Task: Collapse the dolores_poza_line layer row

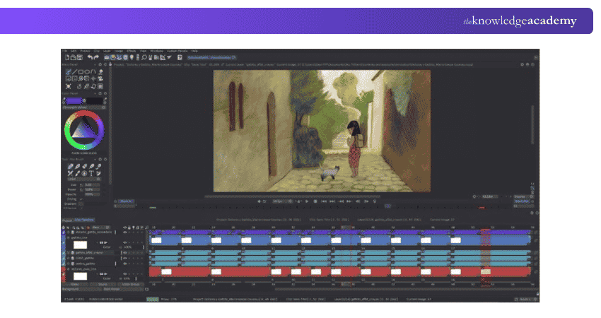Action: [x=68, y=269]
